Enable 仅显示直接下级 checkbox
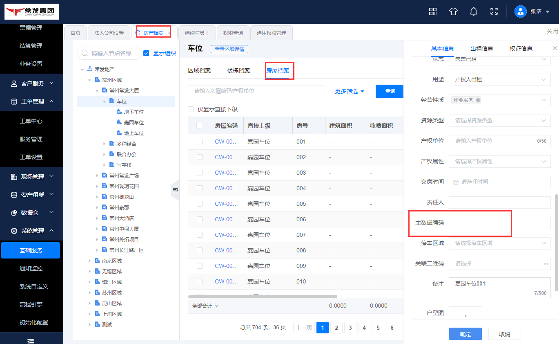 click(191, 109)
